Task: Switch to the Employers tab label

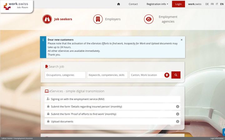Action: point(113,19)
